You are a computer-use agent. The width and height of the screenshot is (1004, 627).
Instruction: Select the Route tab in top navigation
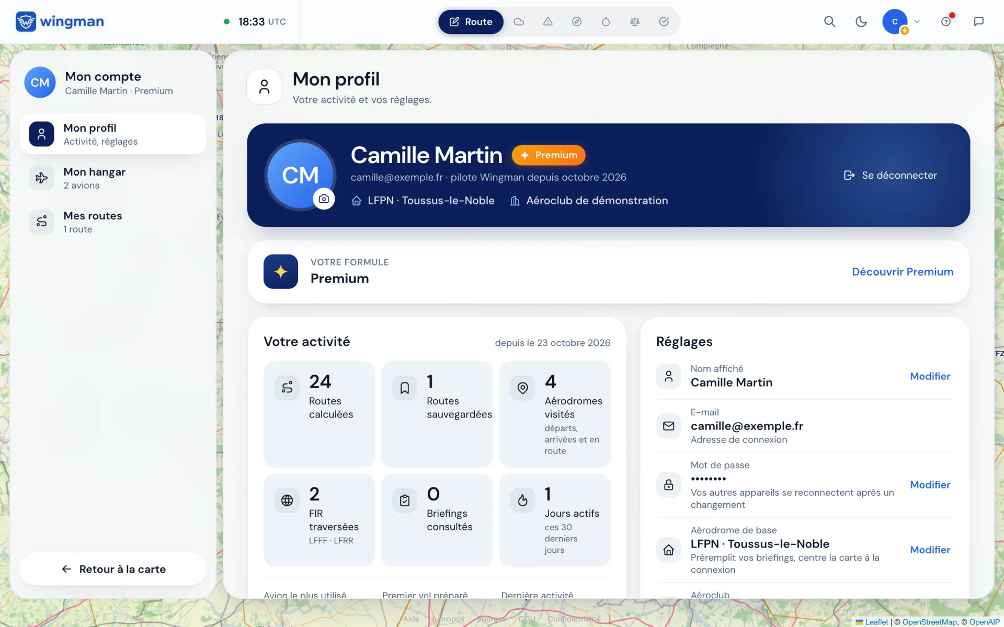(471, 22)
